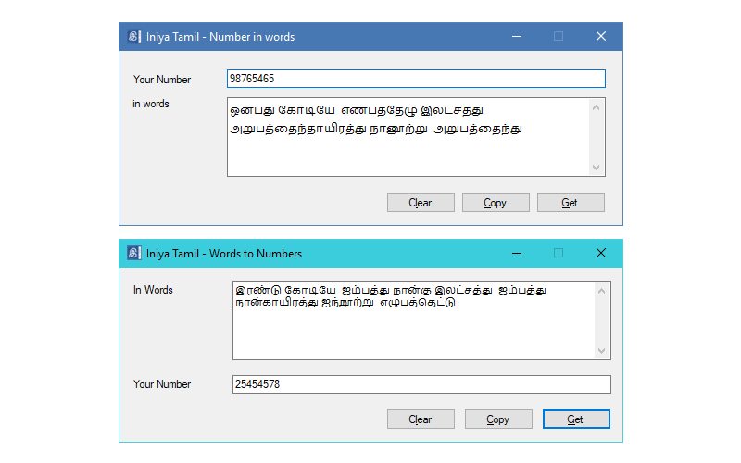Focus the Your Number field showing 25454578
Image resolution: width=741 pixels, height=463 pixels.
pos(421,383)
